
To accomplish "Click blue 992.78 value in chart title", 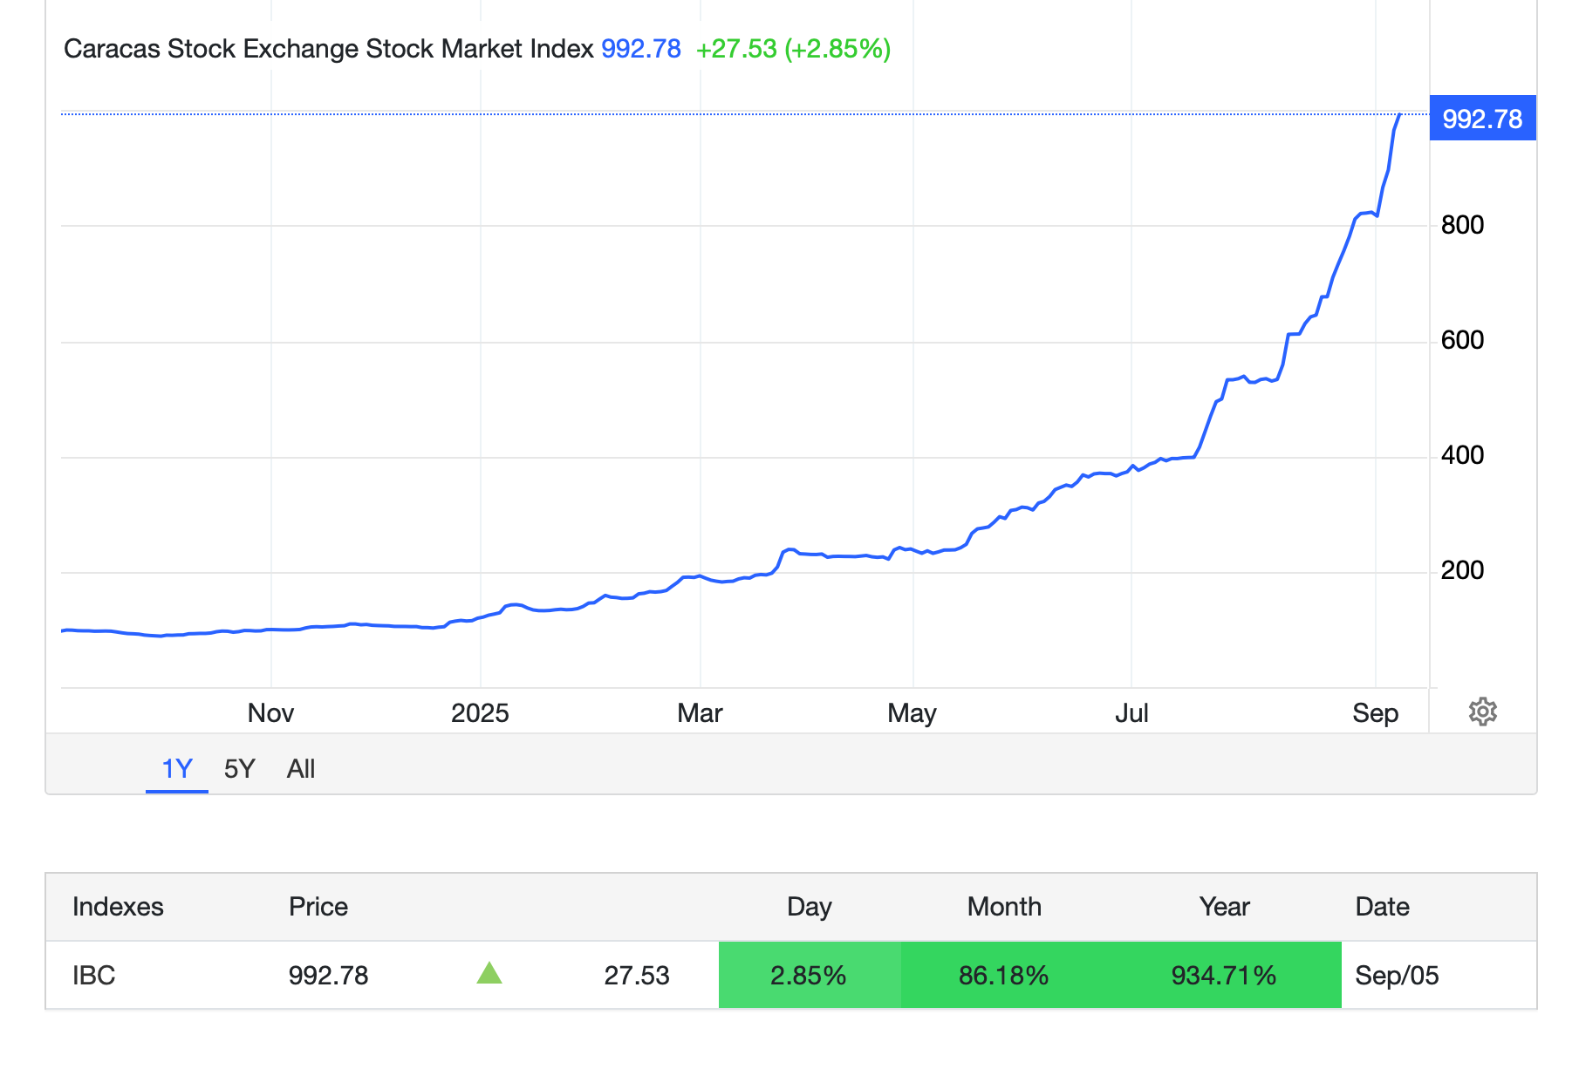I will 641,49.
